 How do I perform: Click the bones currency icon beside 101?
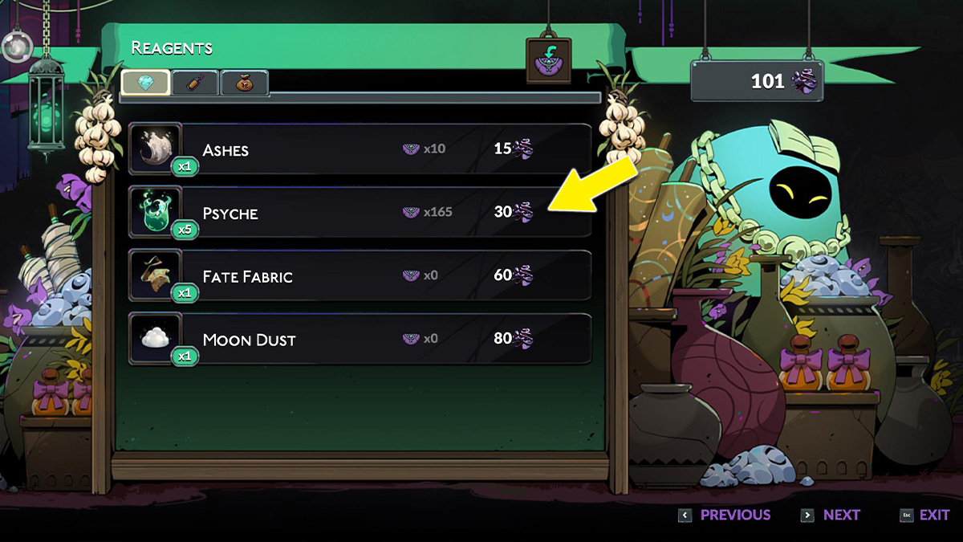click(802, 81)
